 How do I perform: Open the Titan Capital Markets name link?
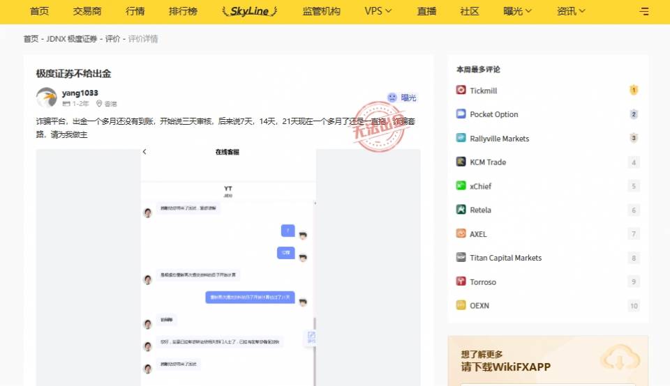505,258
